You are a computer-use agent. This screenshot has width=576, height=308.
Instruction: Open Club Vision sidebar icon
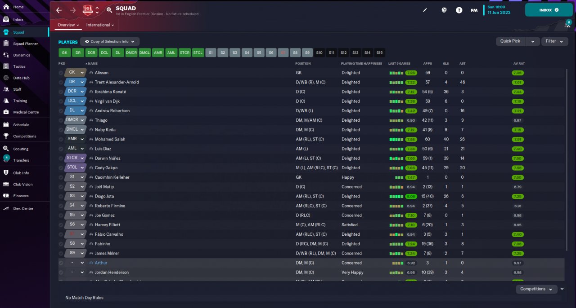click(6, 184)
